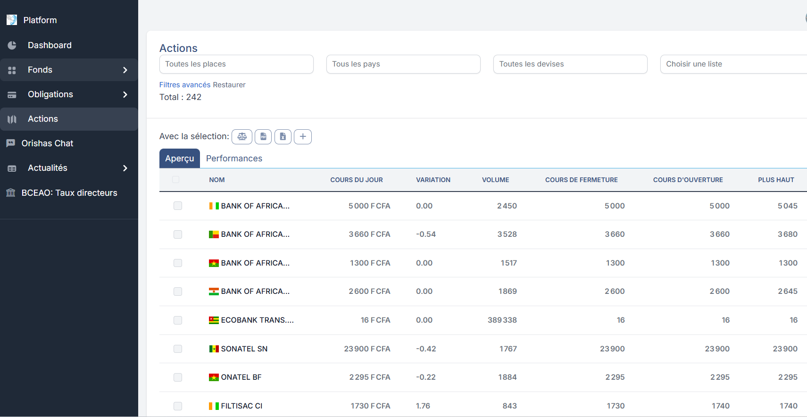Toggle the select-all checkbox in the table header
Image resolution: width=807 pixels, height=417 pixels.
[x=176, y=180]
